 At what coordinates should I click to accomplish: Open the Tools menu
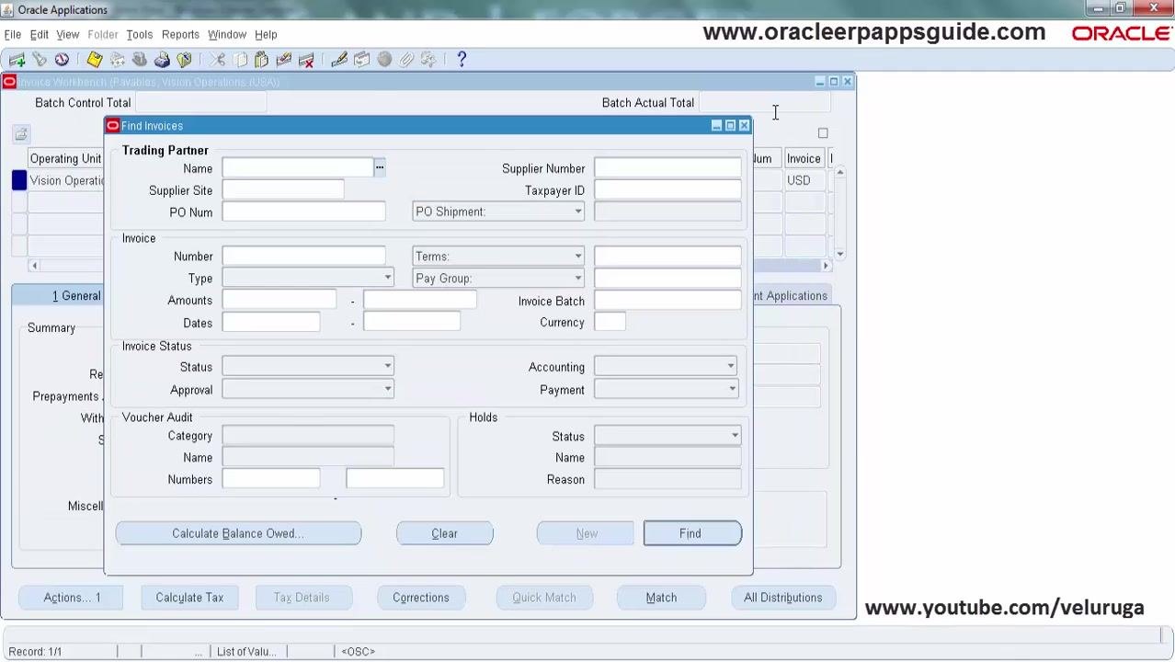tap(139, 35)
